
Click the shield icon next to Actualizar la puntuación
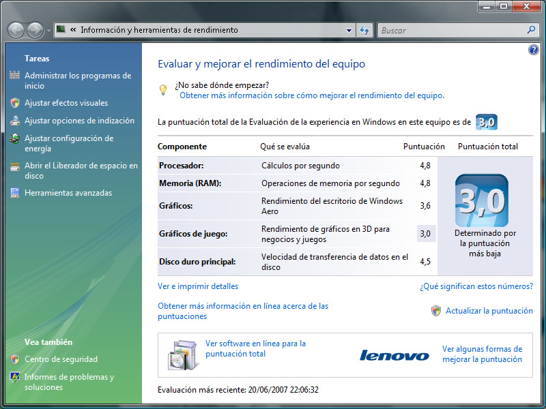coord(436,311)
